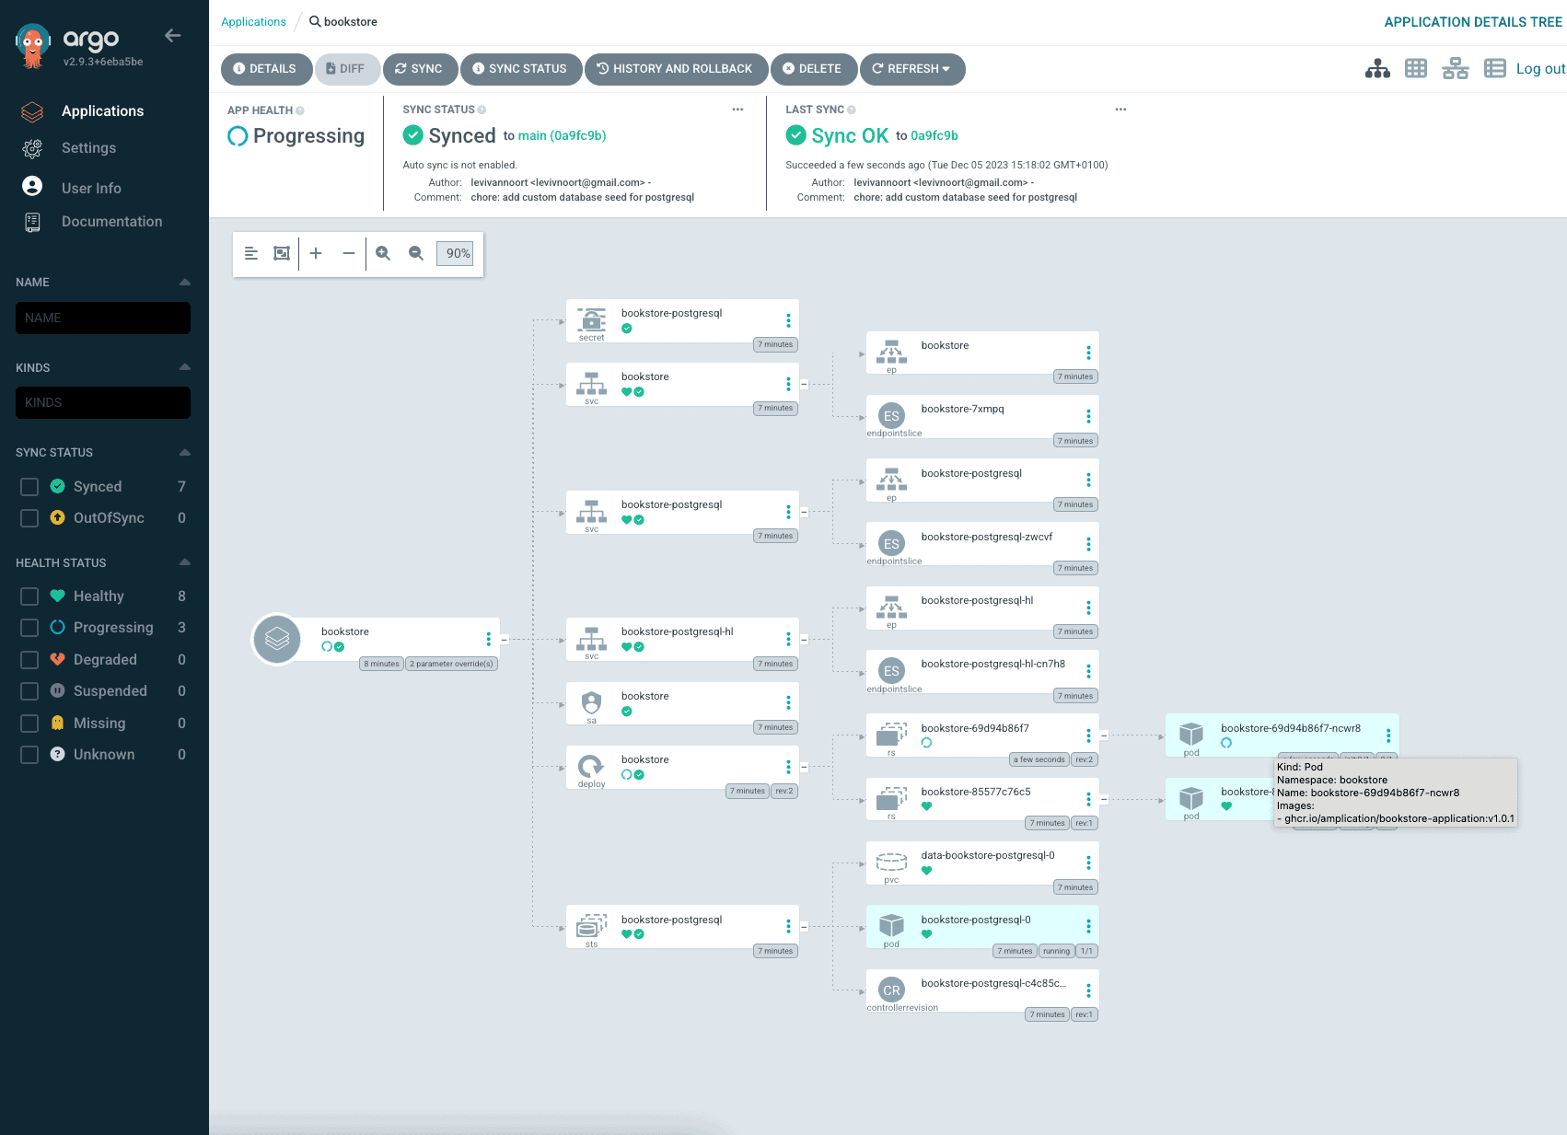Open Settings from the sidebar

click(x=88, y=148)
